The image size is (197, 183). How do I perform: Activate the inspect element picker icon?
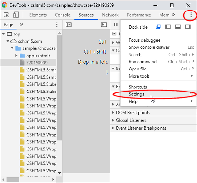click(x=6, y=15)
